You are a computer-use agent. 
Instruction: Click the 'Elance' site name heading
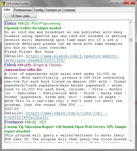click(11, 23)
